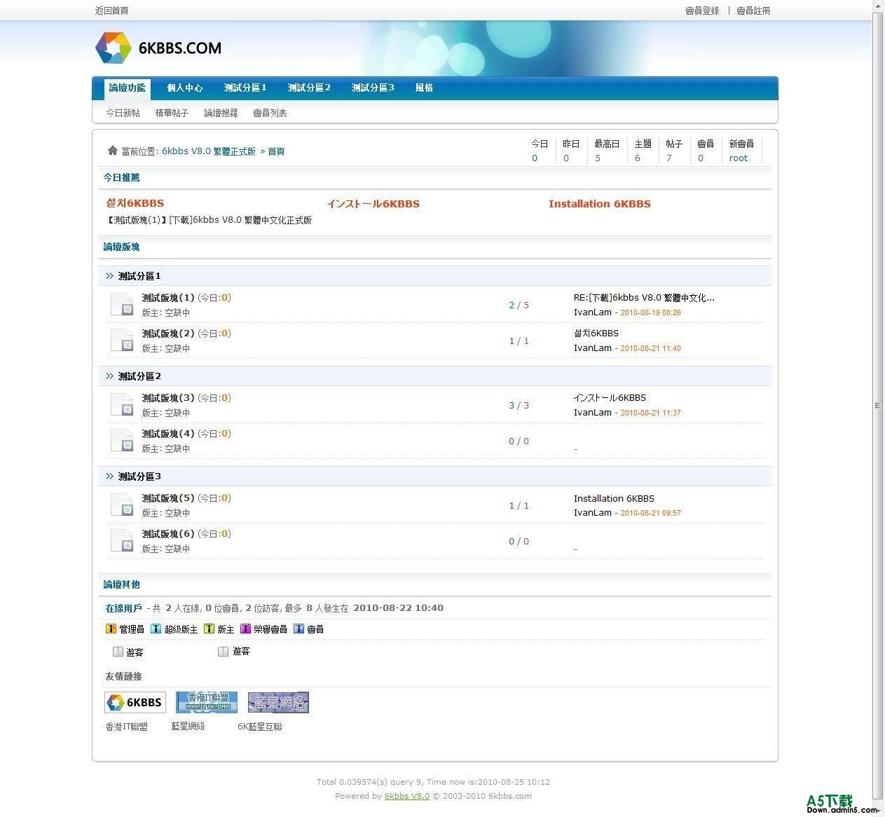885x817 pixels.
Task: Open the 【測試版塊(1)】[下載]6kbbs V8.0 recommended thread
Action: 209,220
